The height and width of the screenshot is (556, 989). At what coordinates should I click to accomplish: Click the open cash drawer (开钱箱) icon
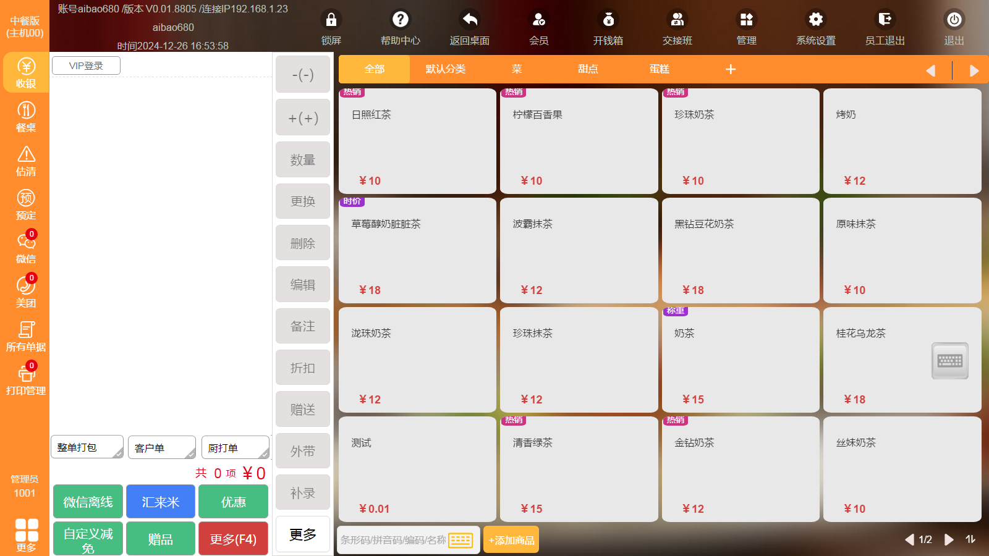[x=608, y=20]
